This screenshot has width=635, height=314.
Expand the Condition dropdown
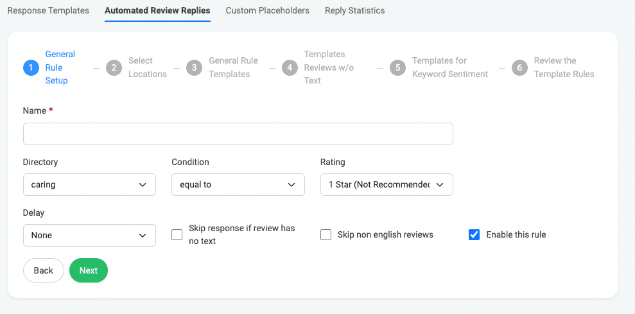[238, 184]
